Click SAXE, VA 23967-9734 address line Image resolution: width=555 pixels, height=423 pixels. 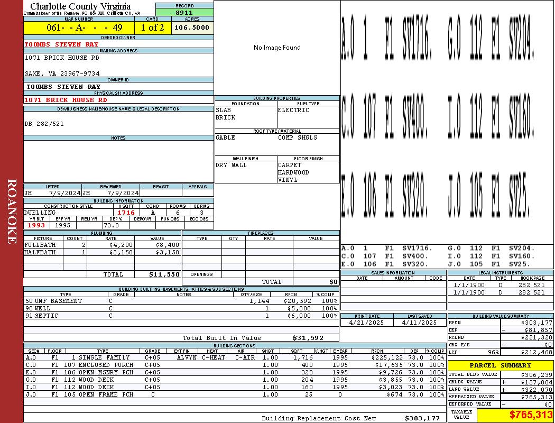click(62, 73)
